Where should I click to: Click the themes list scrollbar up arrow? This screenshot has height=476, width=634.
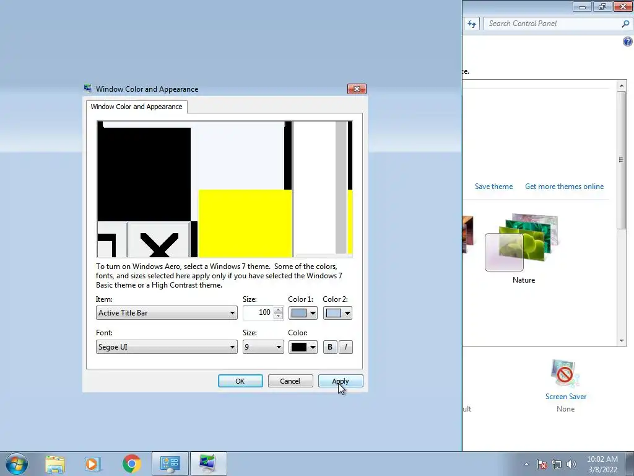622,86
